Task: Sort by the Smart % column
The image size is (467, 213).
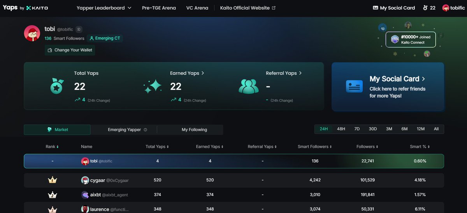Action: [420, 147]
